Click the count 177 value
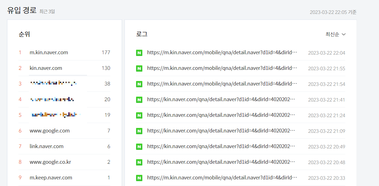Viewport: 379px width, 186px height. [106, 52]
